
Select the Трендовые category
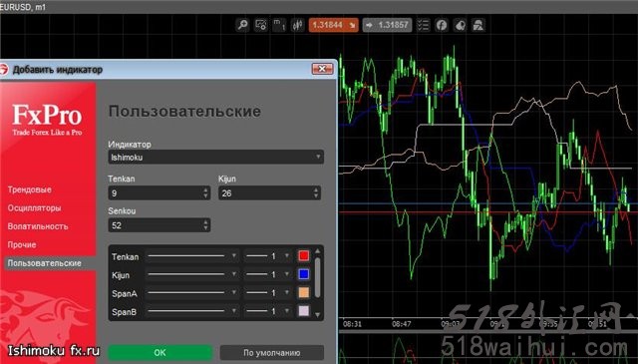coord(30,189)
